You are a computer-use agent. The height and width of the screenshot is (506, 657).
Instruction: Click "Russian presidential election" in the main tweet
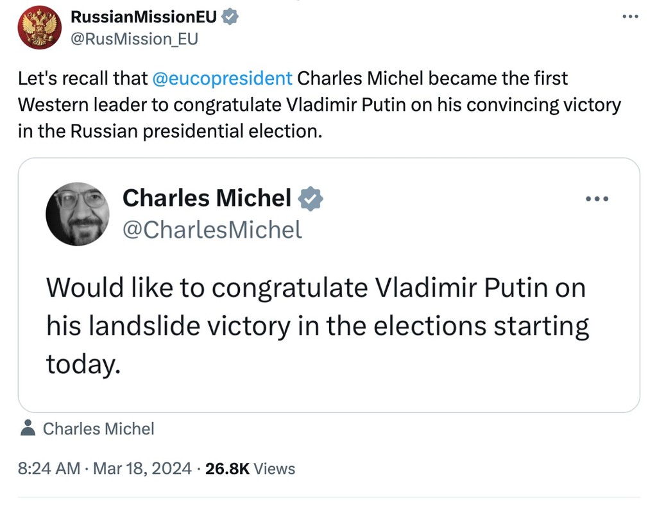192,131
